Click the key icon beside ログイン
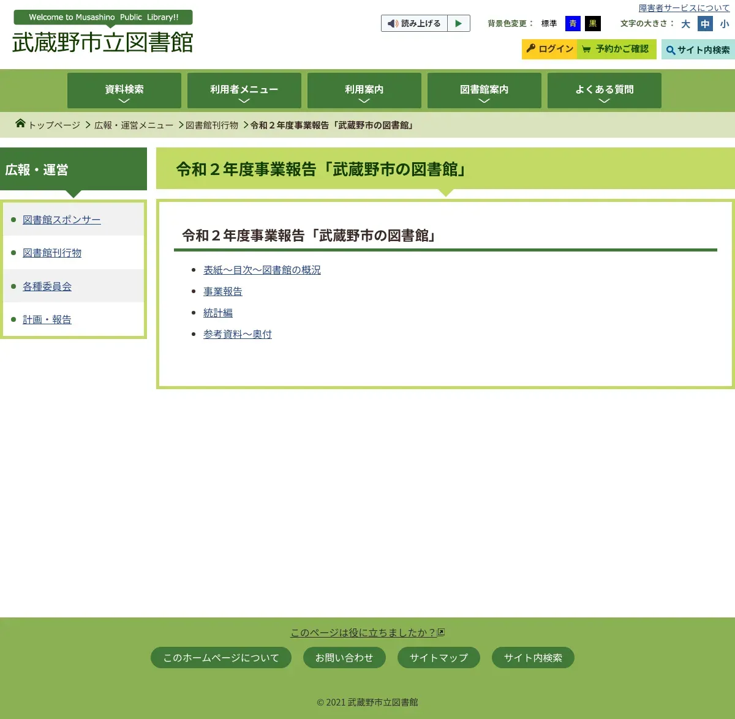 [531, 48]
